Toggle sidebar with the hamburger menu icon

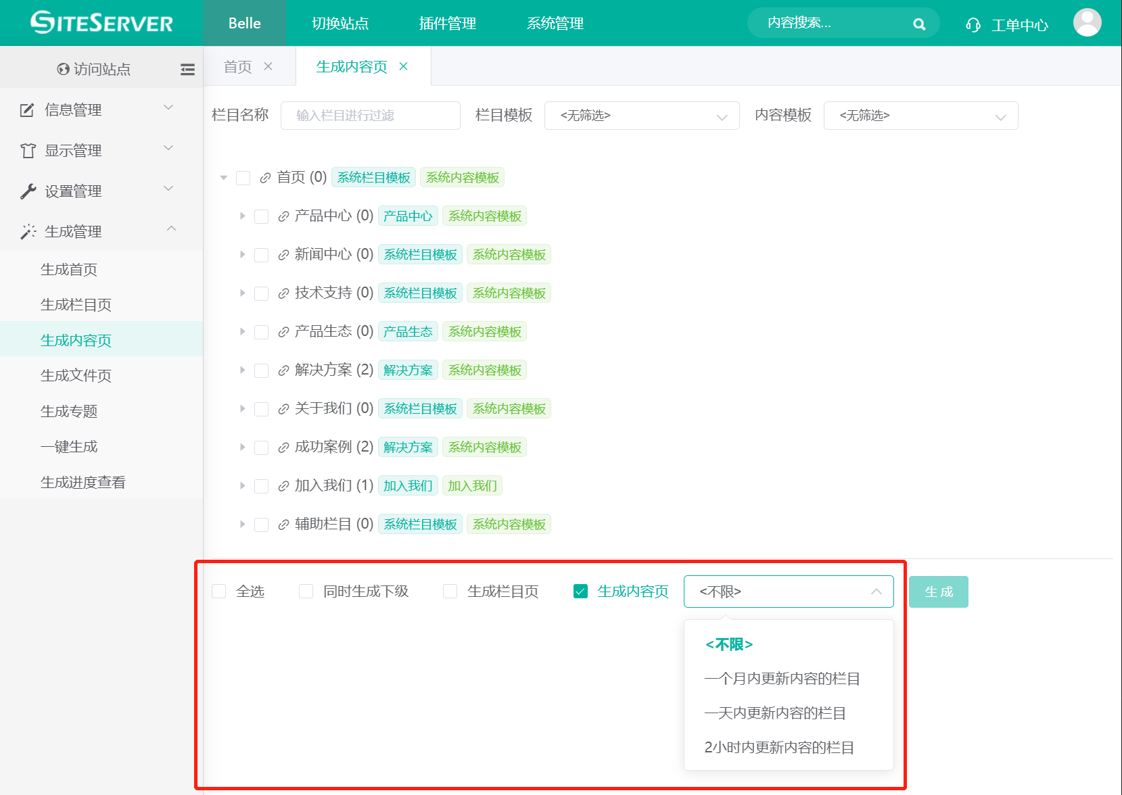[x=187, y=69]
